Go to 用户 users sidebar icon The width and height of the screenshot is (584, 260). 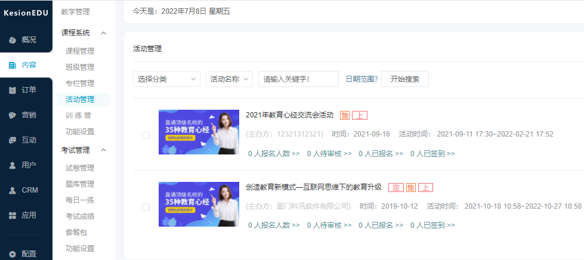pos(13,165)
